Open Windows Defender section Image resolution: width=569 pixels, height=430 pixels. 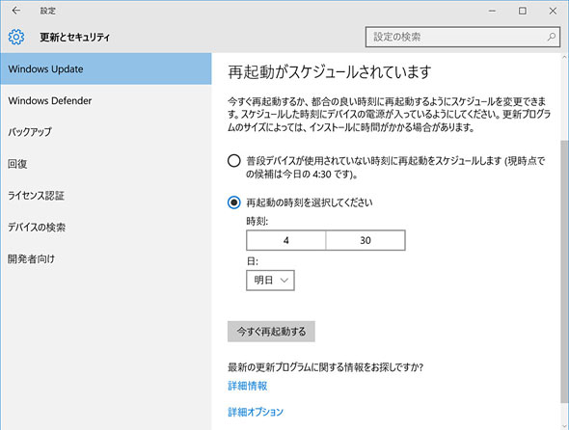[x=105, y=100]
